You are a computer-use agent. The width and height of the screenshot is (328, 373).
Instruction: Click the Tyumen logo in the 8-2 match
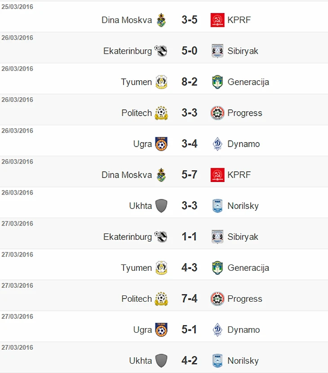pyautogui.click(x=161, y=82)
